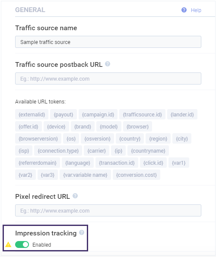This screenshot has height=257, width=216.
Task: Click the yellow warning triangle icon
Action: (x=8, y=244)
